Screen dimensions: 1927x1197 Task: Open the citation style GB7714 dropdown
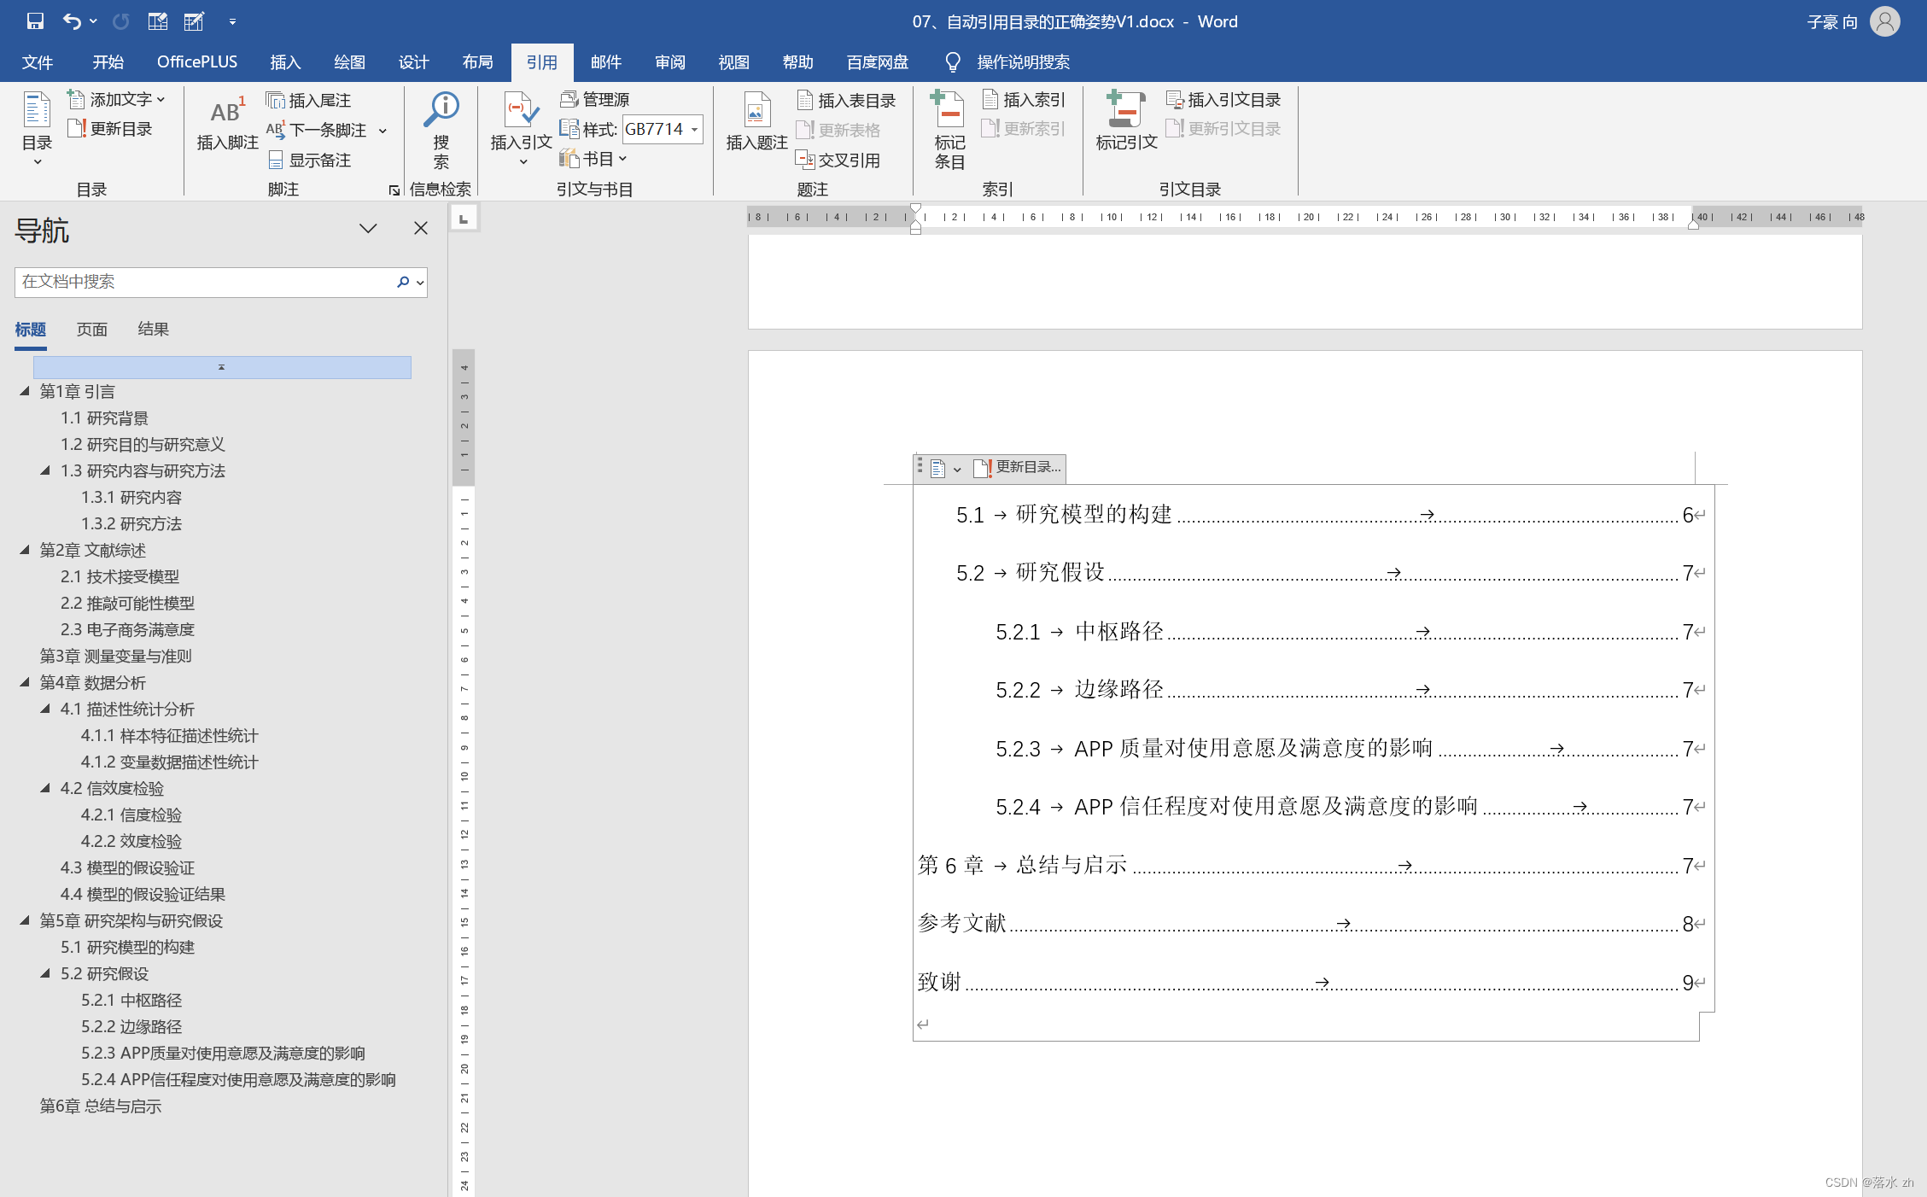pos(695,130)
